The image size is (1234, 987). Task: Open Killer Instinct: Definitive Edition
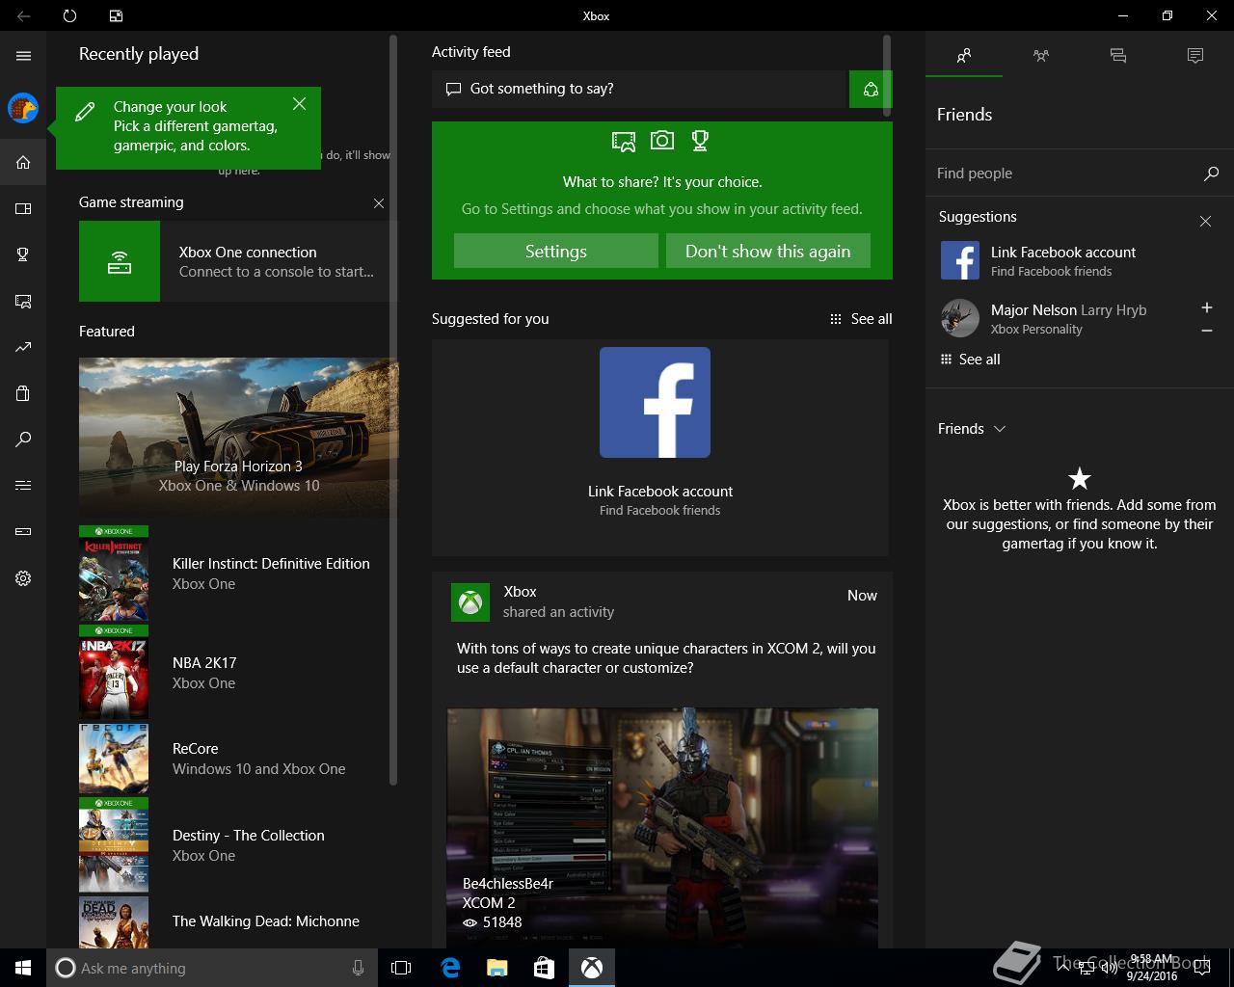(238, 574)
